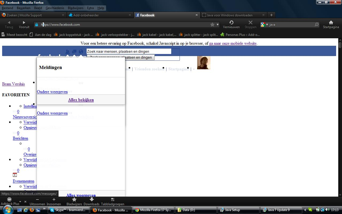Open the address bar history dropdown
Viewport: 342px width, 214px height.
(217, 25)
